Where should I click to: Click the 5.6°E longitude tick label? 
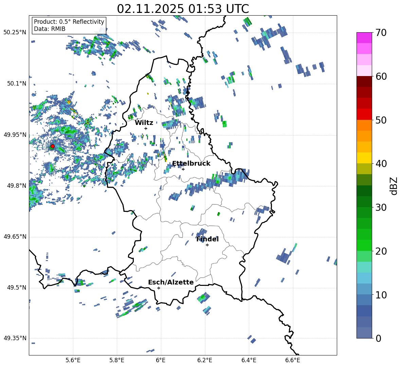[x=73, y=360]
